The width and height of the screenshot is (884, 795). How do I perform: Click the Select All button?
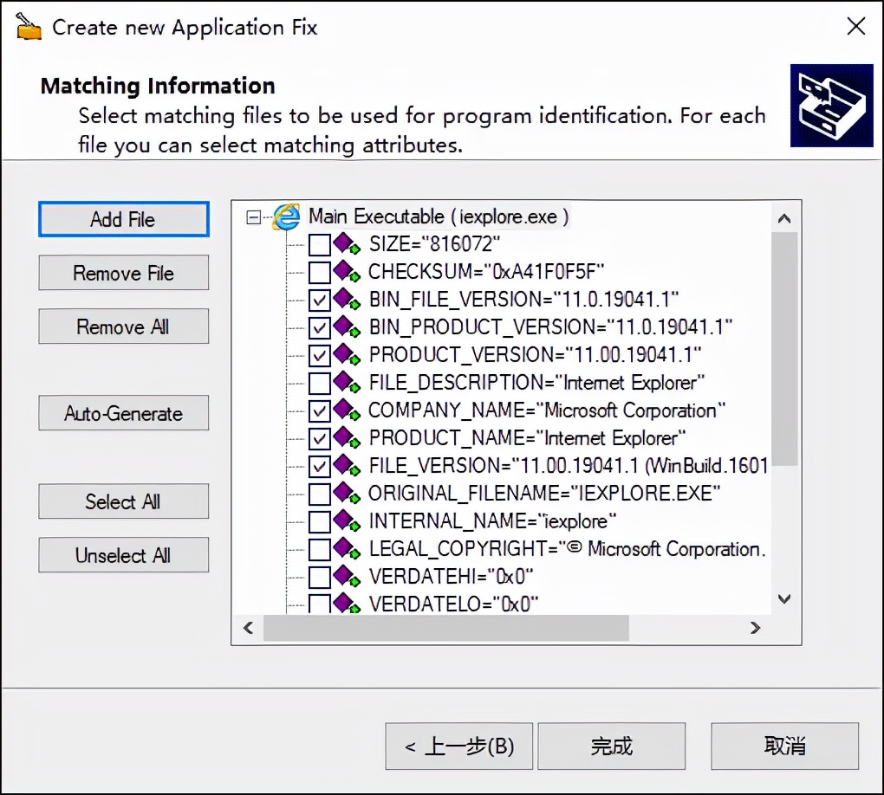(x=123, y=501)
